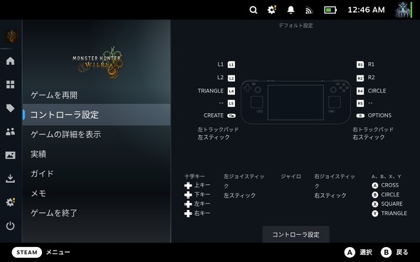Click the battery indicator icon
The height and width of the screenshot is (262, 420).
point(330,10)
